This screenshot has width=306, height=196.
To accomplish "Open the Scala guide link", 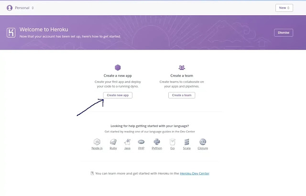I will tap(186, 148).
